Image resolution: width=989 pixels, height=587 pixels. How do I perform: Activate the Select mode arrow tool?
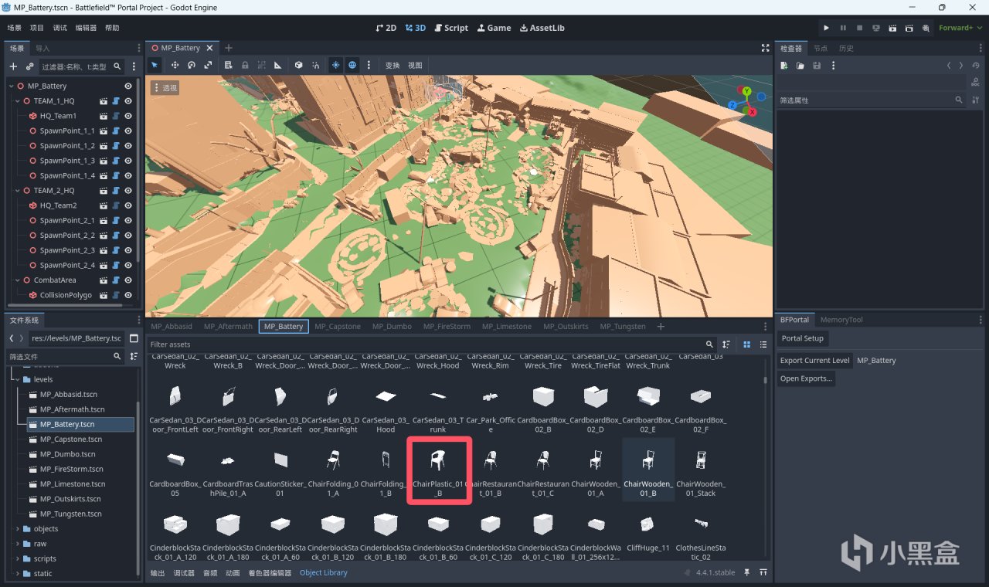coord(155,66)
